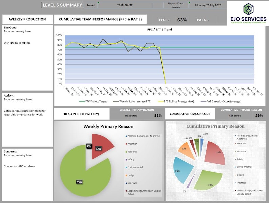Click the 'Report Date:' label cell
269x203 pixels.
(x=176, y=5)
